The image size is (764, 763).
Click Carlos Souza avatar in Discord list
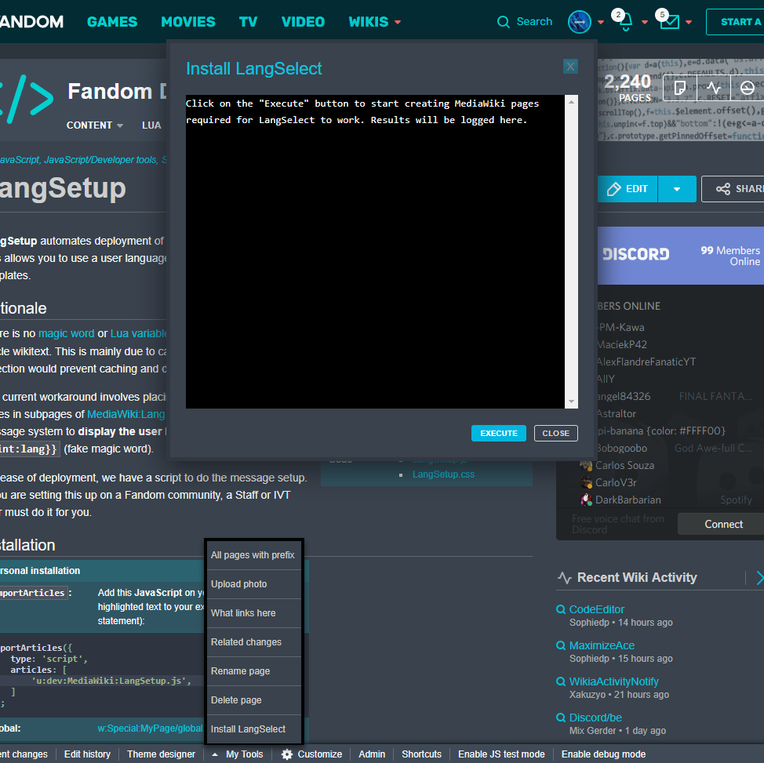click(x=586, y=465)
